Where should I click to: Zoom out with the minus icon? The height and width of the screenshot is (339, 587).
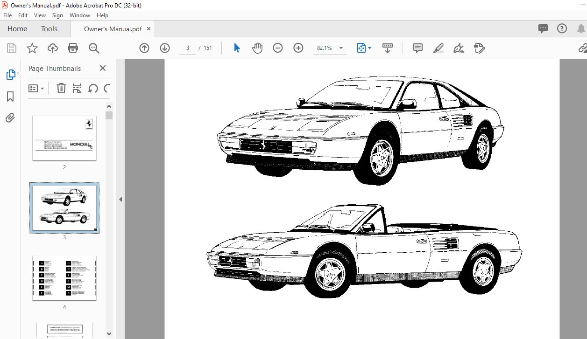coord(278,48)
